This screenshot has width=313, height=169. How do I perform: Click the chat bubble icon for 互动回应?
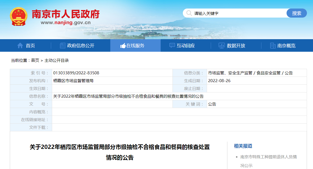172,45
